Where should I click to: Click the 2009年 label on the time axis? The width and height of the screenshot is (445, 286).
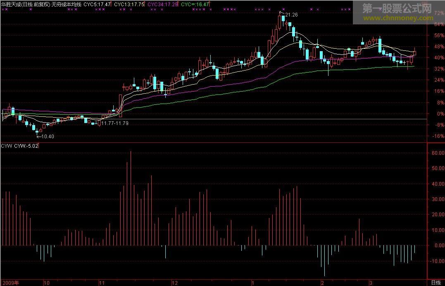coord(11,283)
